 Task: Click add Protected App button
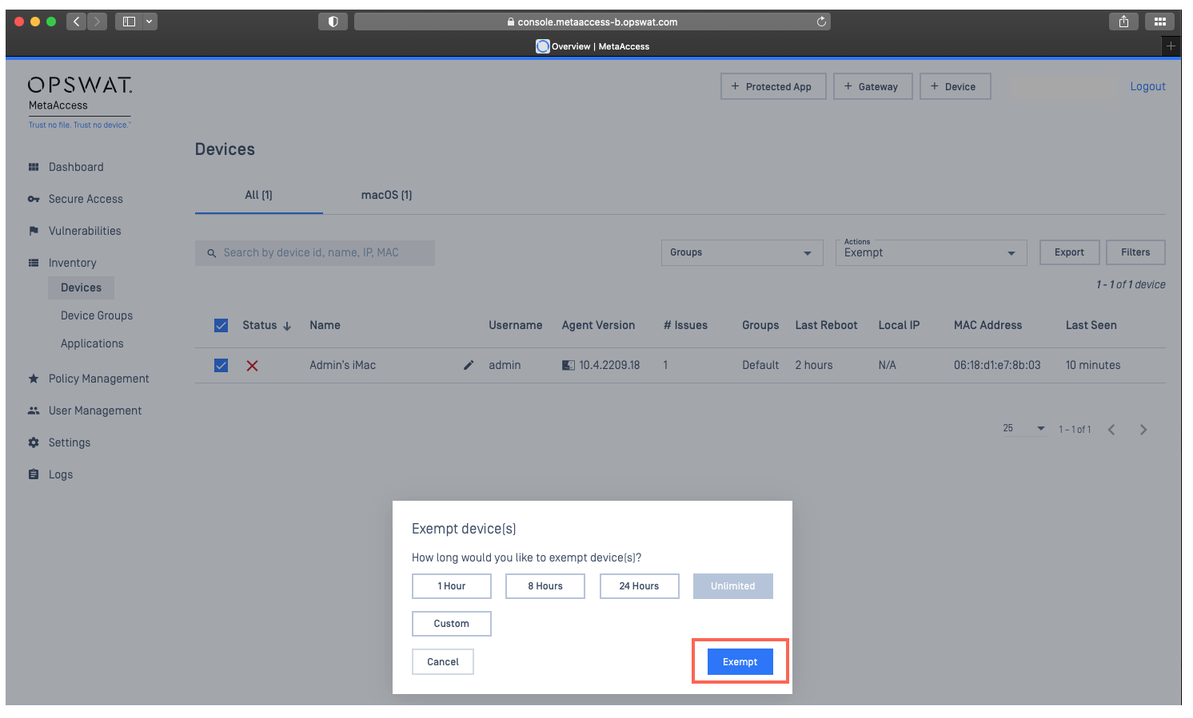point(773,86)
